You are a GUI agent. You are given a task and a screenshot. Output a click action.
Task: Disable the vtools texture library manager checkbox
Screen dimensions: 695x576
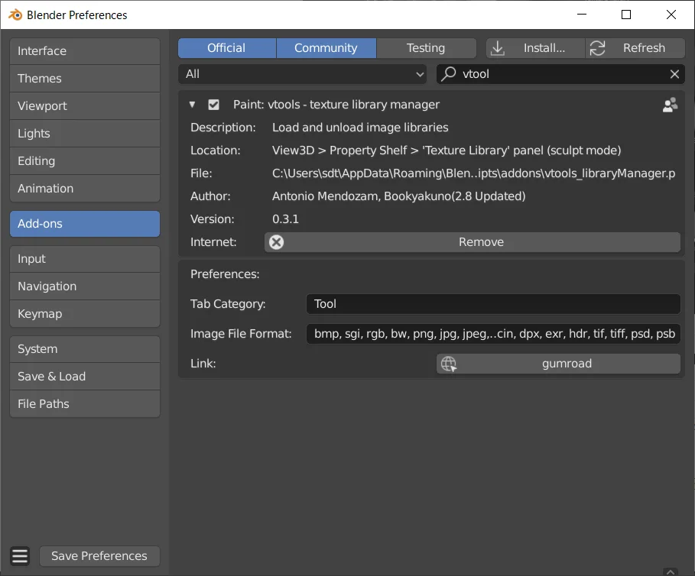[213, 105]
